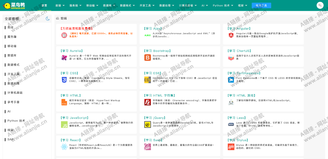Click the 短剧 promo round icon
The height and width of the screenshot is (159, 328).
click(x=64, y=35)
